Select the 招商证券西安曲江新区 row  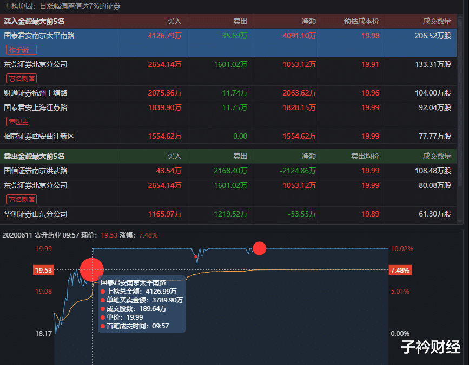[228, 136]
